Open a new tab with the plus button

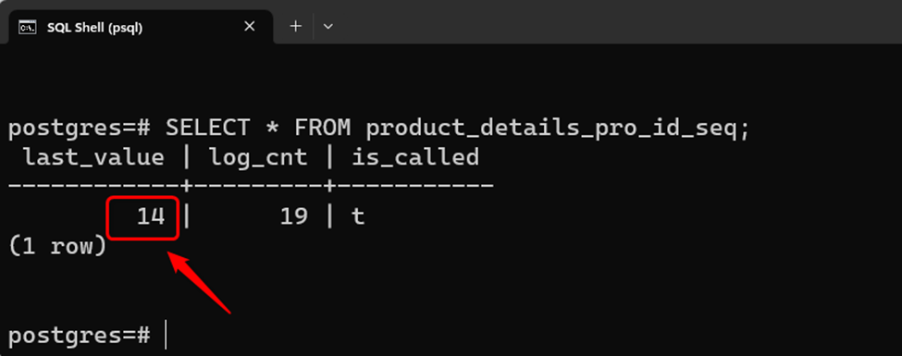[x=296, y=27]
